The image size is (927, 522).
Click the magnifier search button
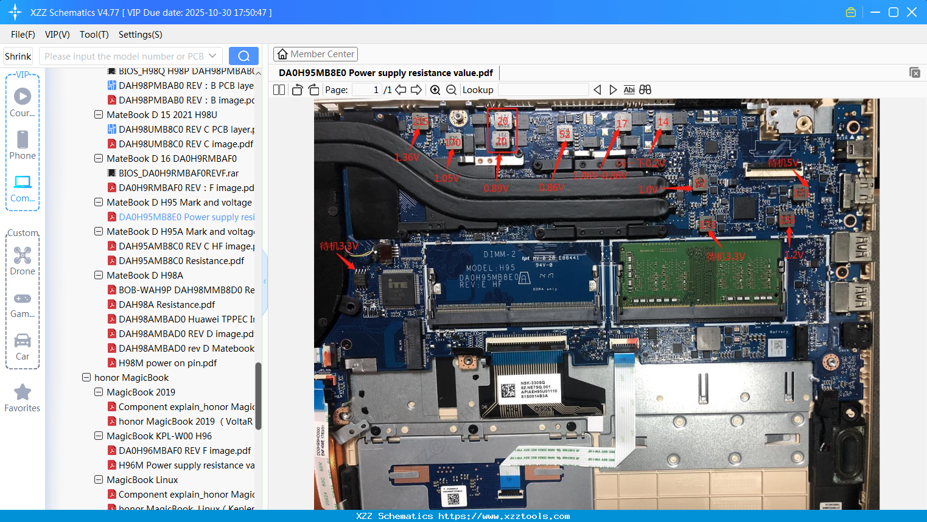243,56
